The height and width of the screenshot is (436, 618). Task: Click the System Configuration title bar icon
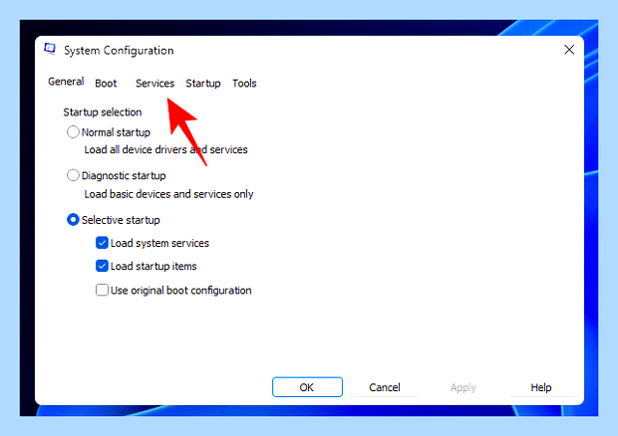pos(50,49)
